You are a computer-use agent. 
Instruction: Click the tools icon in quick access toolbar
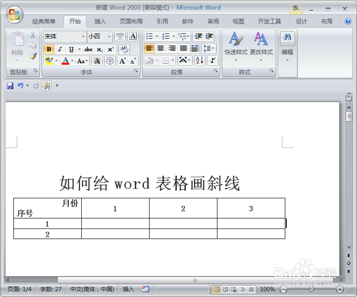(x=46, y=86)
